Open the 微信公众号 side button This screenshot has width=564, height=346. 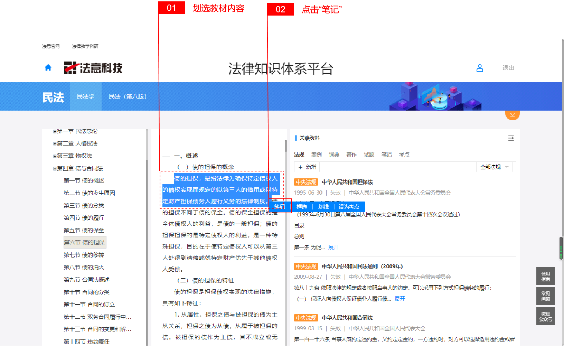(x=545, y=317)
